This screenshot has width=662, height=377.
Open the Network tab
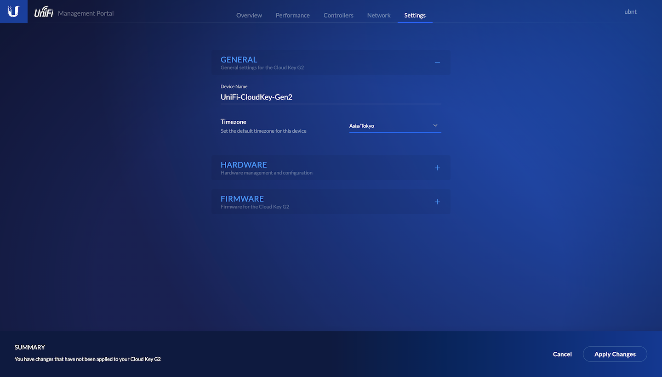pos(379,15)
